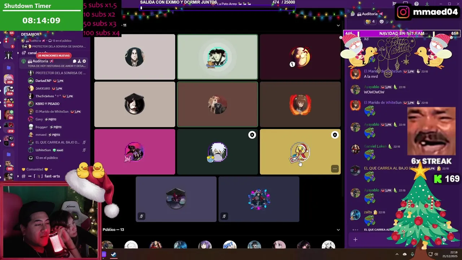This screenshot has height=260, width=462.
Task: Open the Auditoria stage chat bubble icon in channel list
Action: pyautogui.click(x=75, y=61)
